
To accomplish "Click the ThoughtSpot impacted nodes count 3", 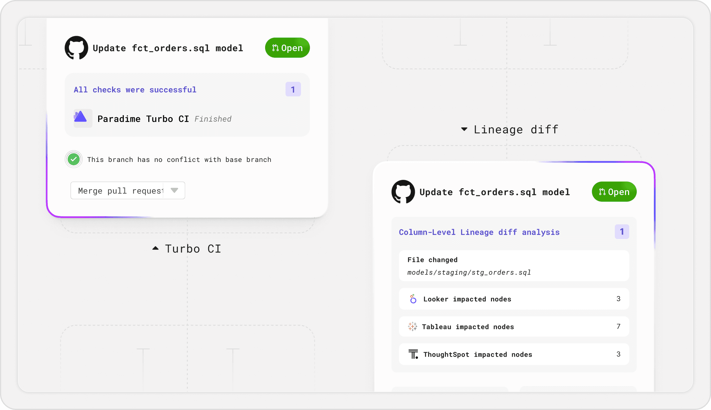I will coord(619,354).
